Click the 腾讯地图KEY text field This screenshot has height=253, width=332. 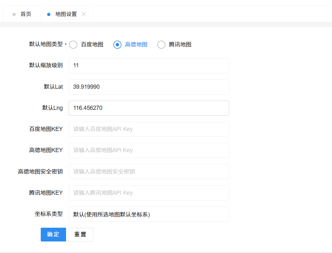pos(149,193)
